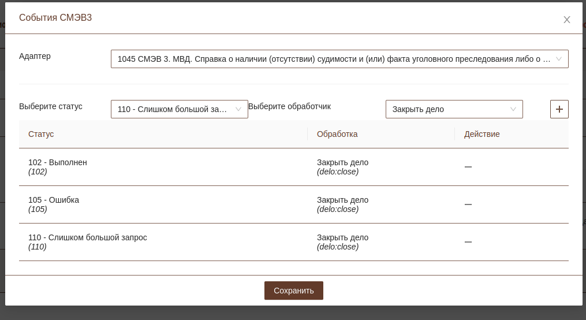The height and width of the screenshot is (320, 586).
Task: Click the Статус column header
Action: [41, 134]
